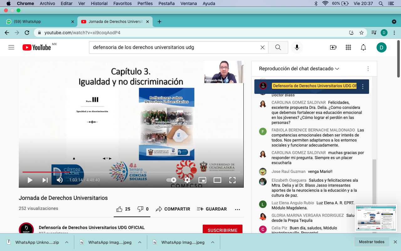This screenshot has height=251, width=401.
Task: Click the pinned Defensoría chat message
Action: click(x=312, y=87)
